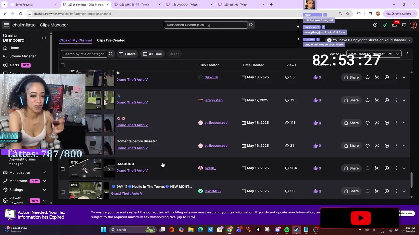
Task: Open Discord from the taskbar
Action: click(277, 230)
